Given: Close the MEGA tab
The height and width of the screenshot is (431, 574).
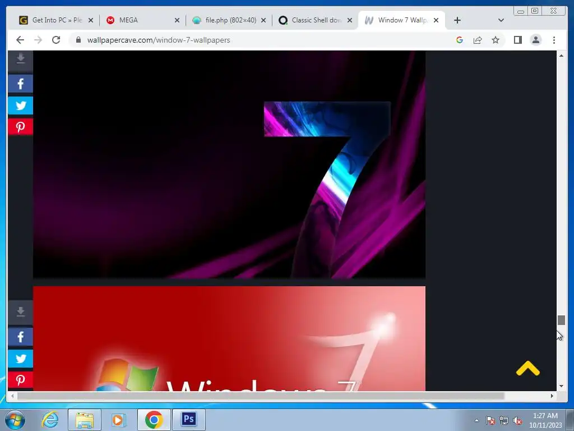Looking at the screenshot, I should click(x=177, y=20).
